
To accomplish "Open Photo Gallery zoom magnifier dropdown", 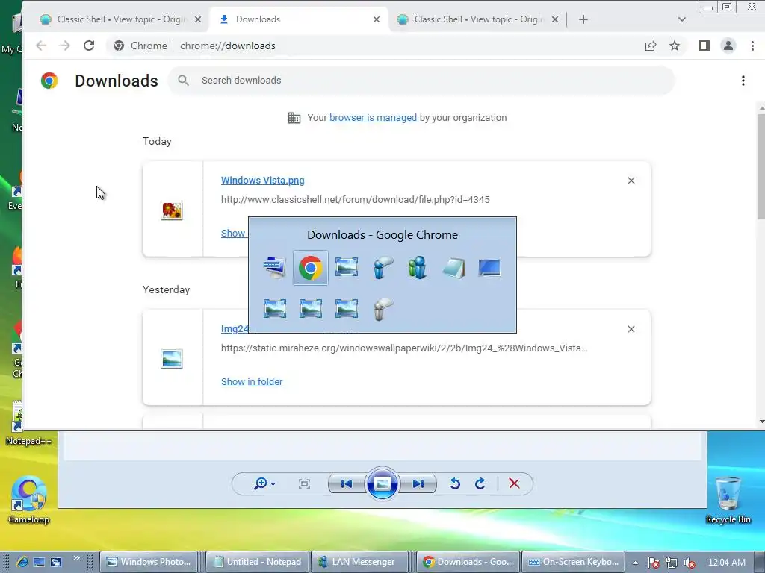I will [x=264, y=483].
